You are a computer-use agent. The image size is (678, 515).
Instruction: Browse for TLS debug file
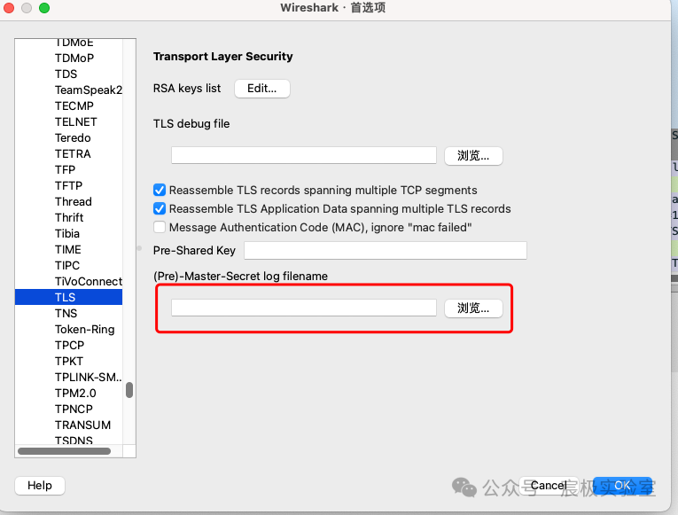pyautogui.click(x=473, y=156)
